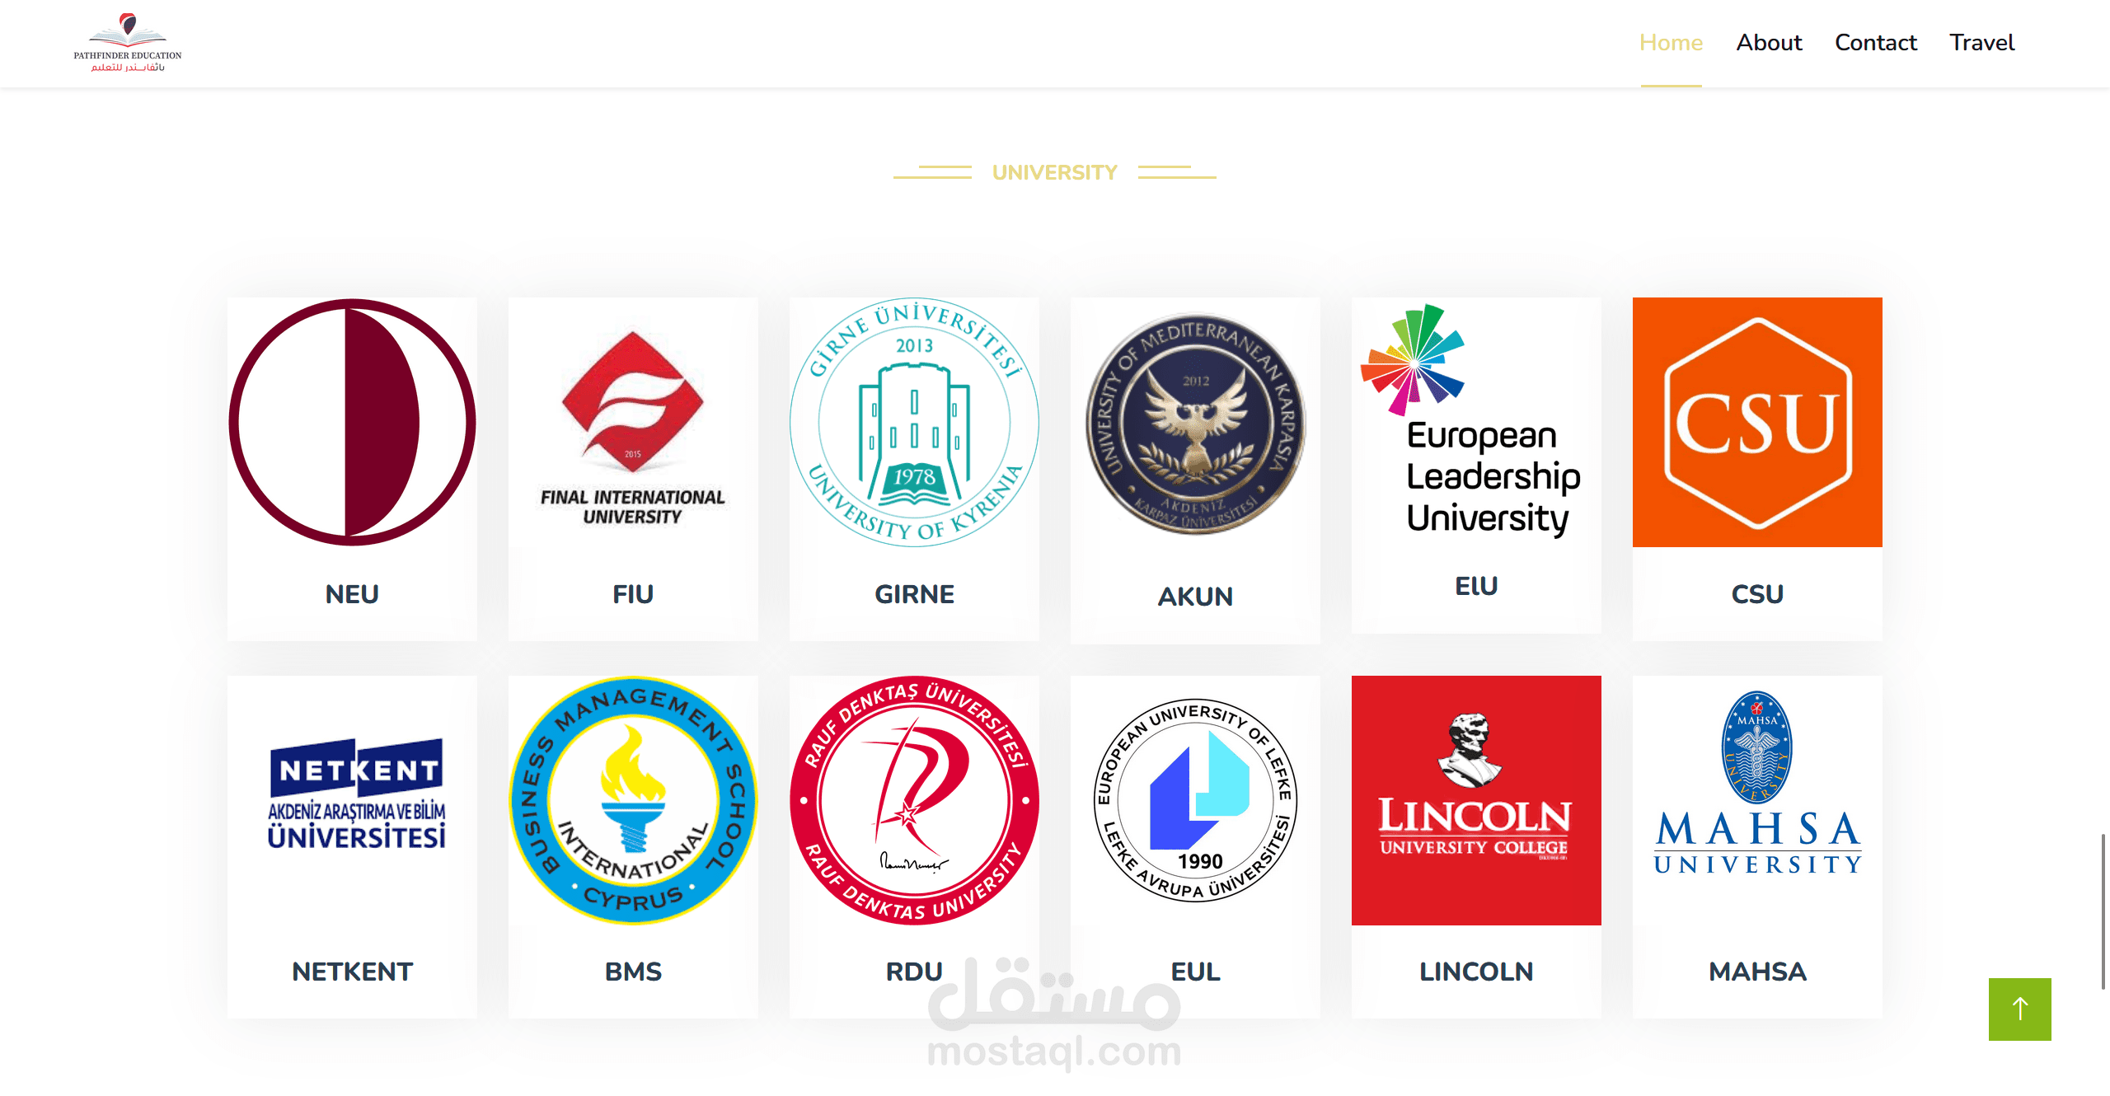
Task: Click the AKUN card title
Action: tap(1195, 596)
